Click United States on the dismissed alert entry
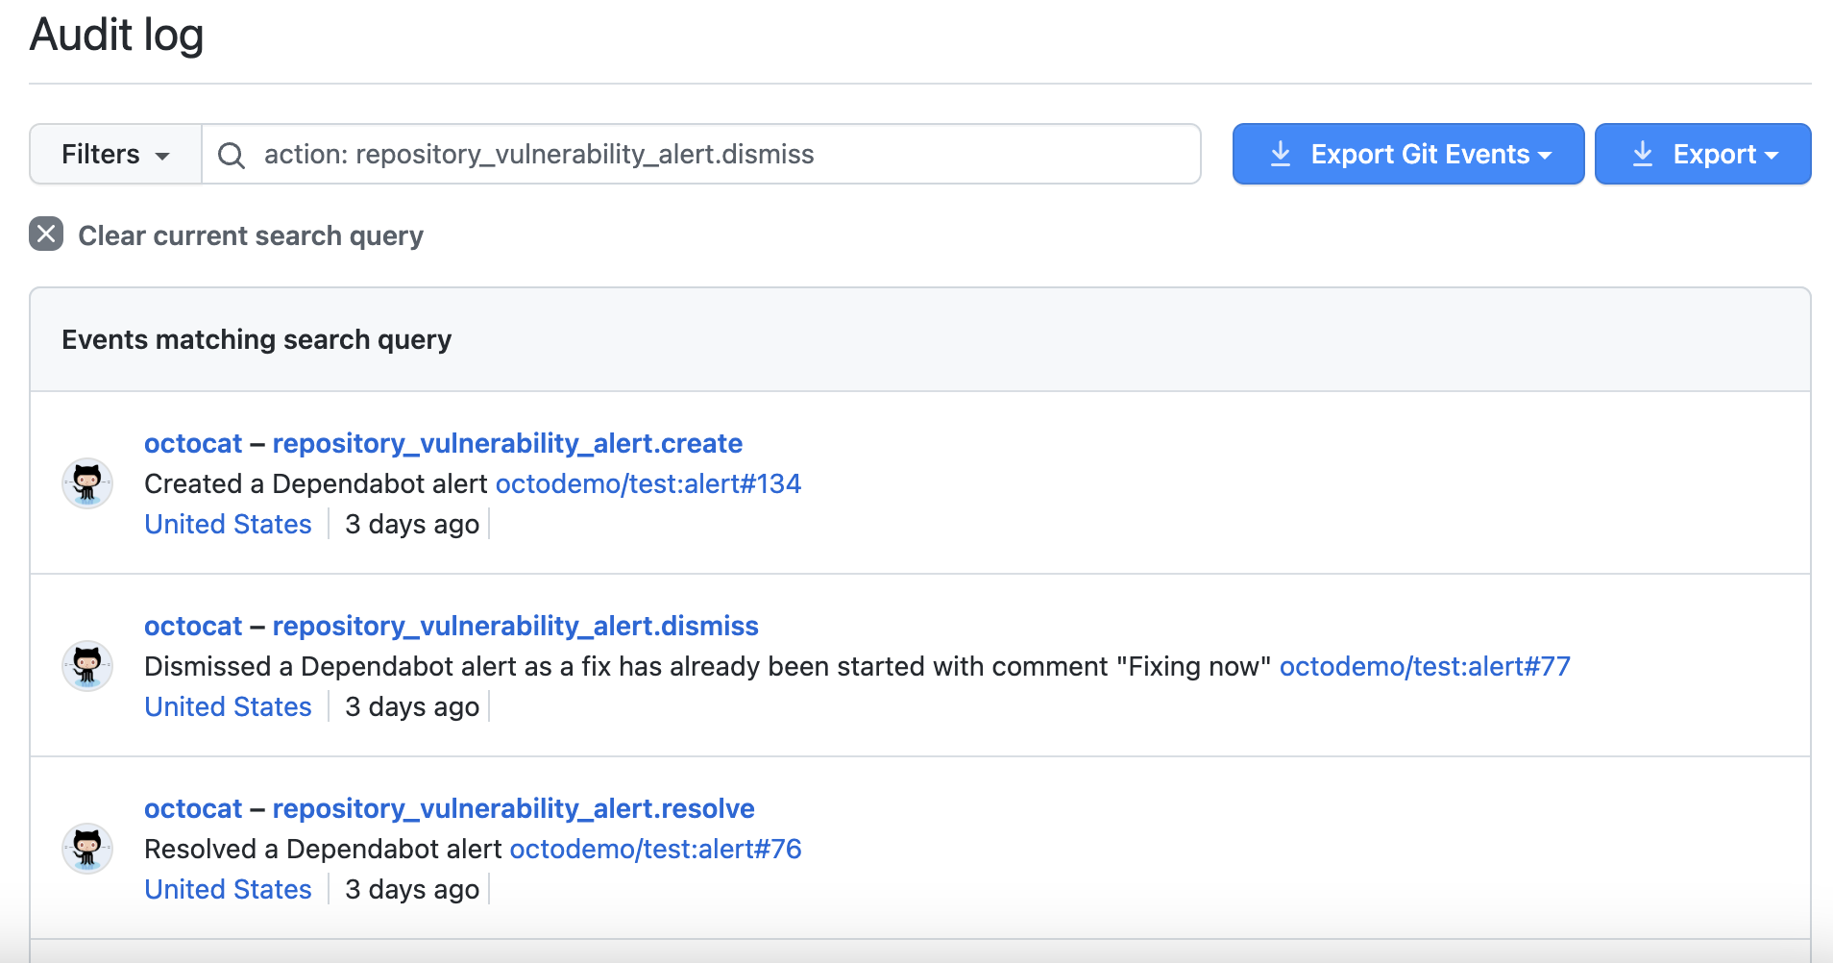 pyautogui.click(x=227, y=706)
